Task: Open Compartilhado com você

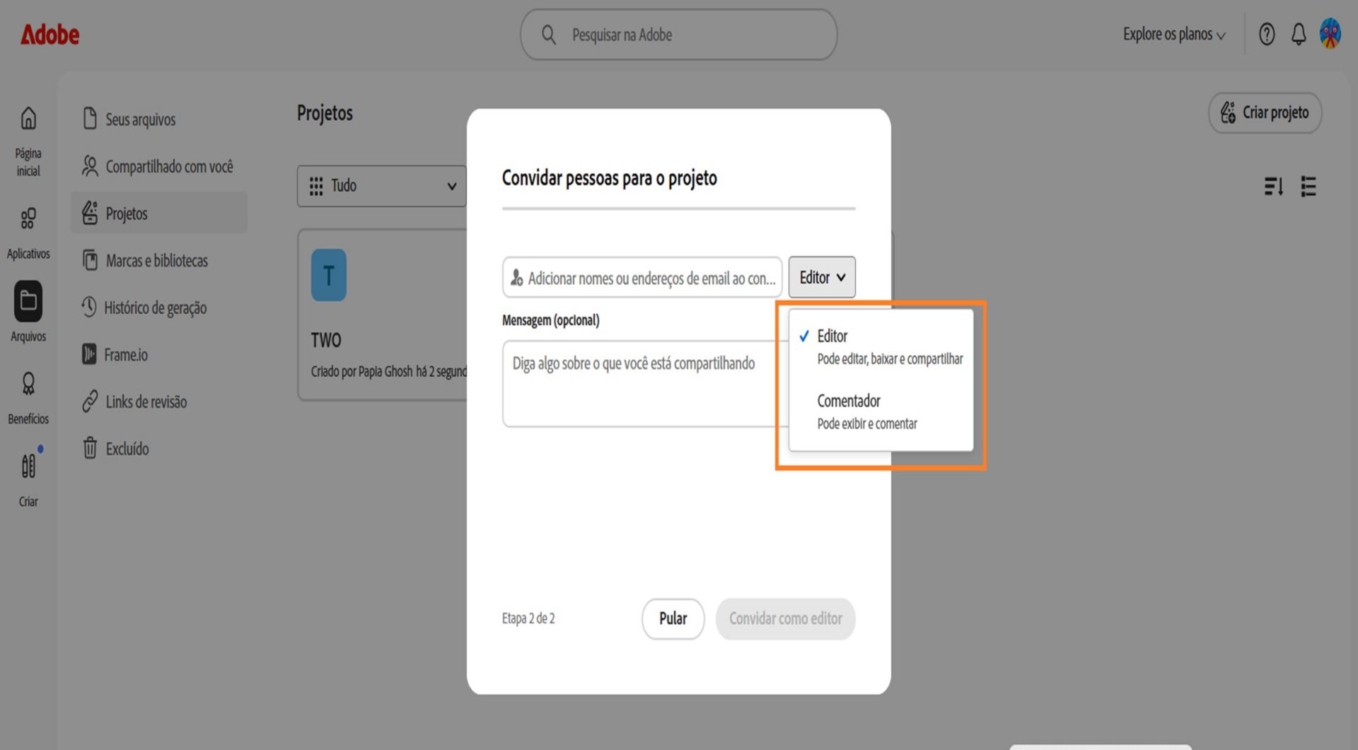Action: 159,166
